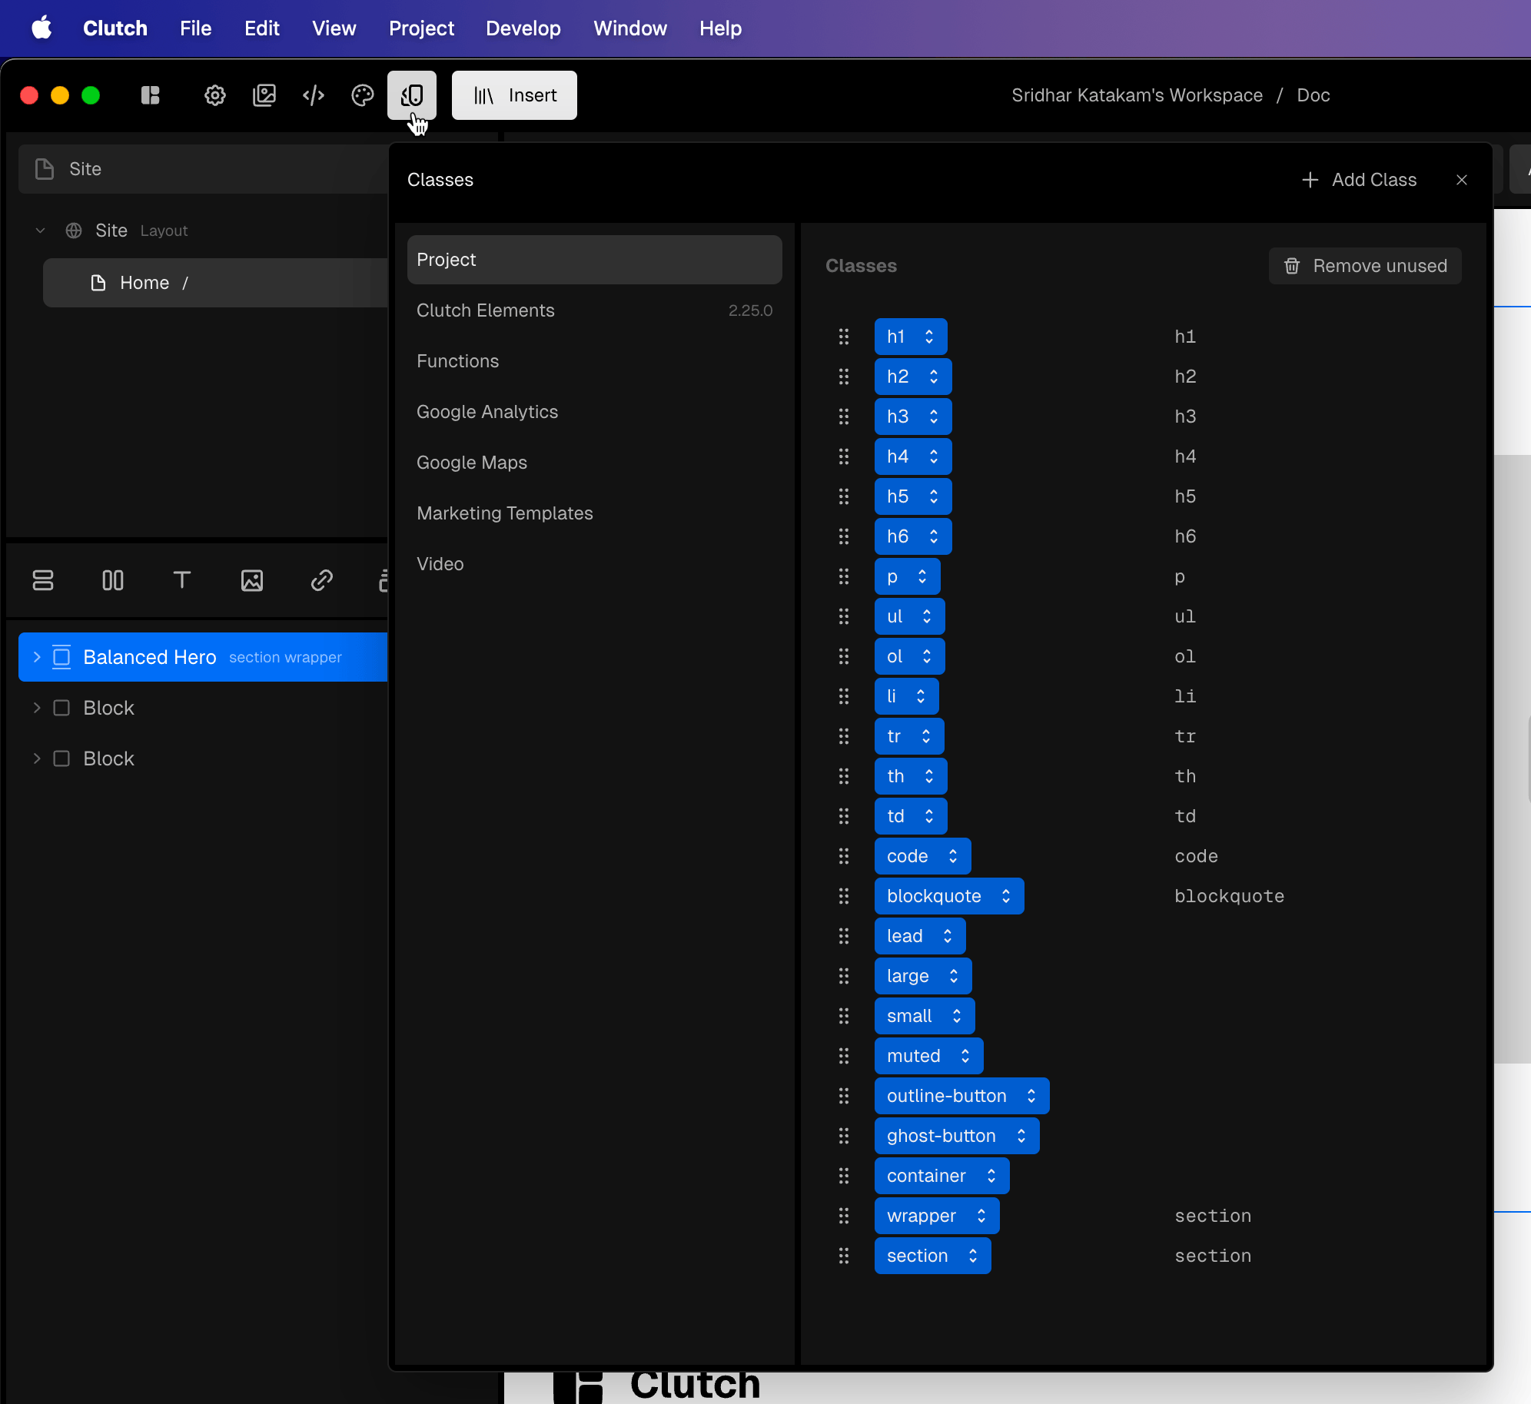This screenshot has width=1531, height=1404.
Task: Select the Home page row
Action: coord(215,283)
